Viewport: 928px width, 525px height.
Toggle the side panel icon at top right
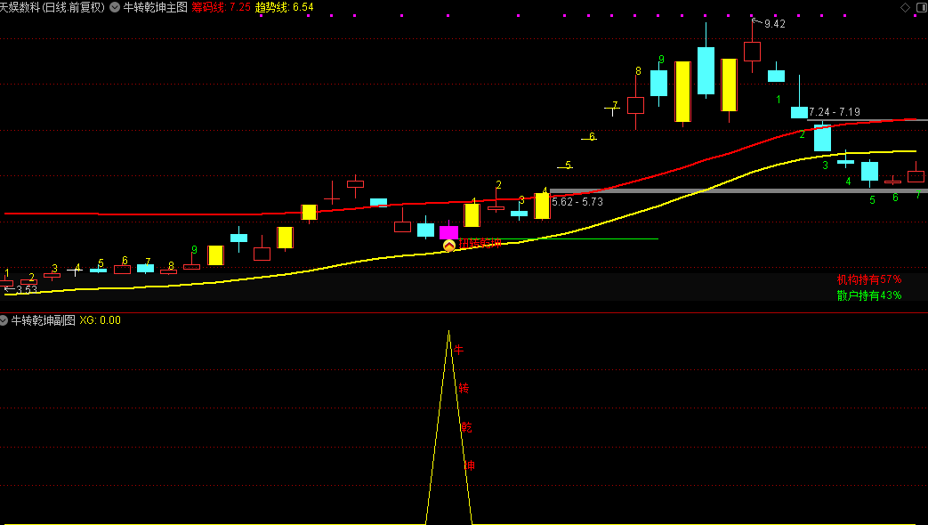click(922, 7)
